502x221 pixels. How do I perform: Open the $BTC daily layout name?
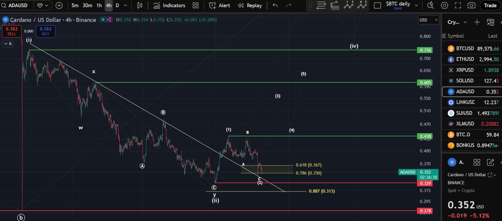click(x=398, y=4)
